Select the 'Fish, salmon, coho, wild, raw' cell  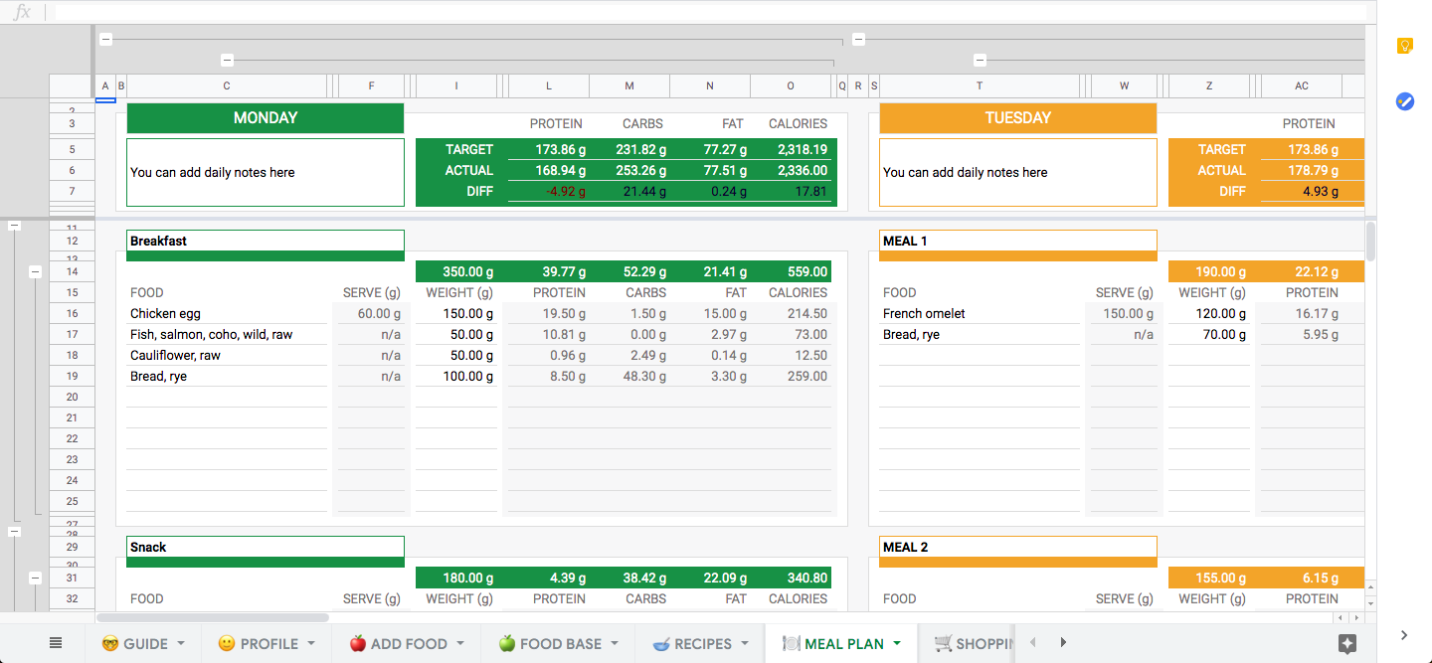[227, 334]
